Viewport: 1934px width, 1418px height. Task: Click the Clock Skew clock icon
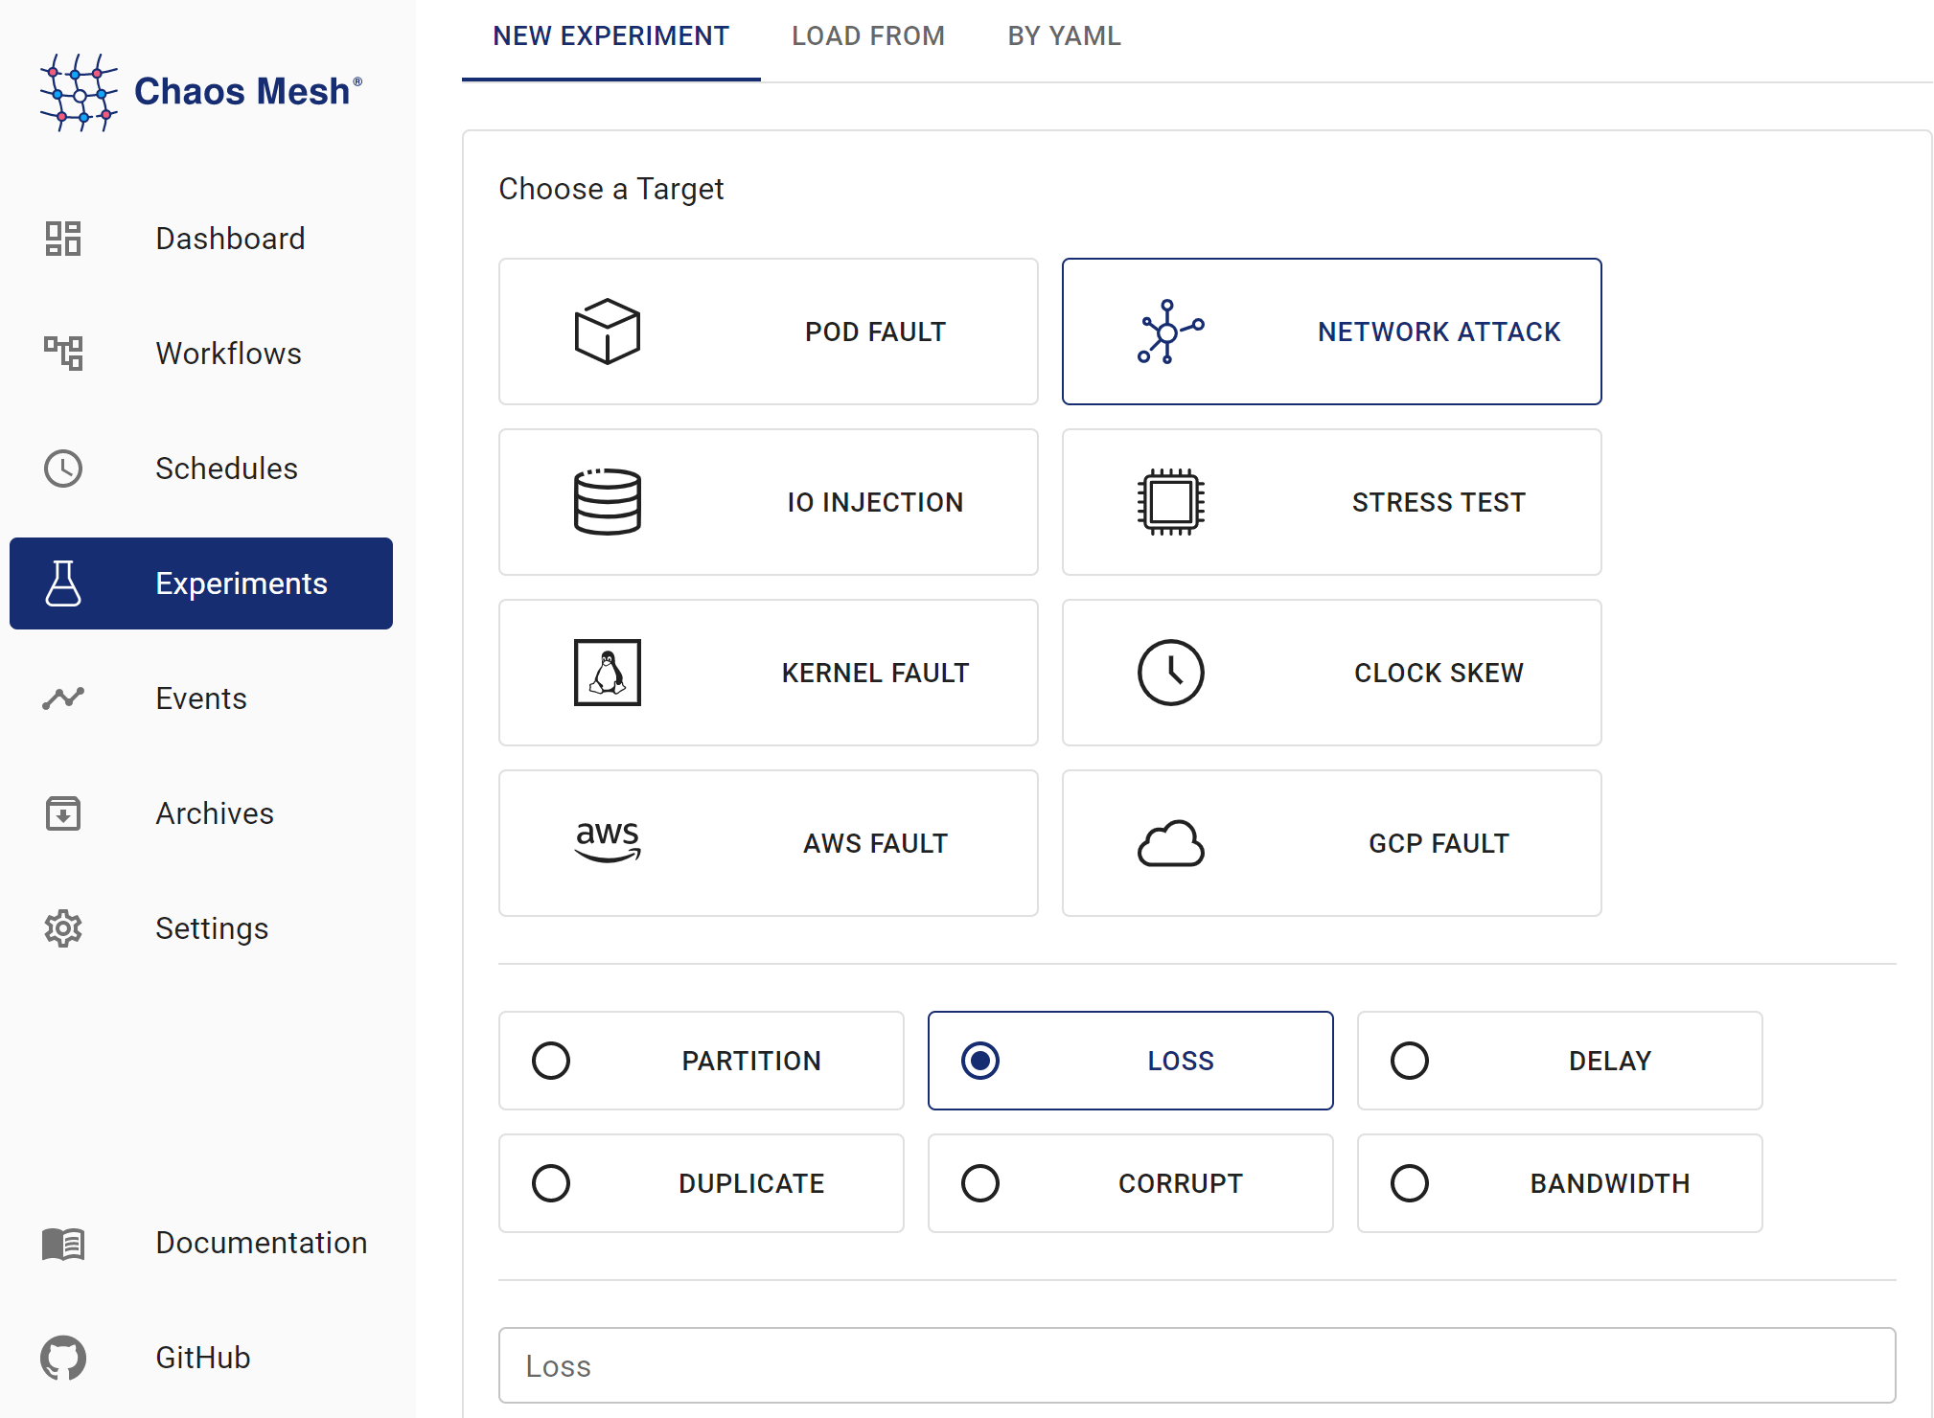(1170, 673)
